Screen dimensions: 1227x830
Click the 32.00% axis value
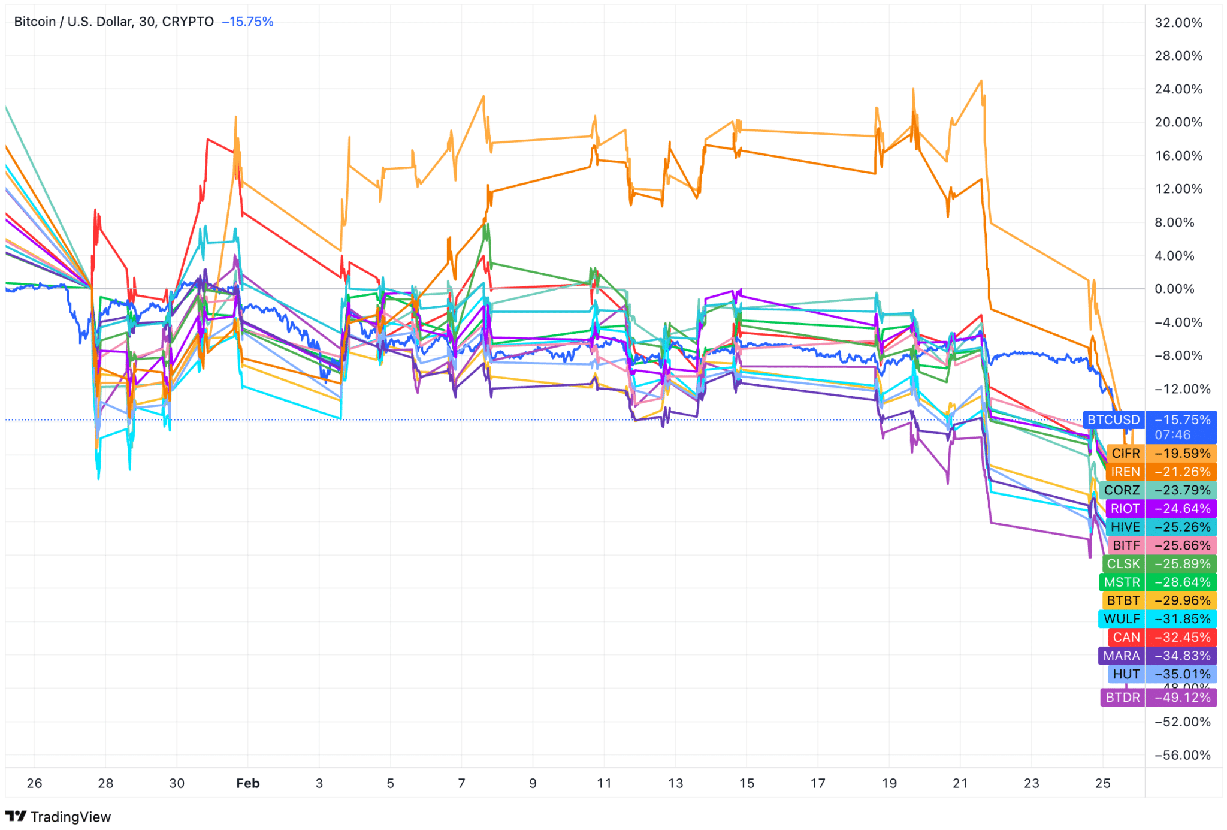1178,23
